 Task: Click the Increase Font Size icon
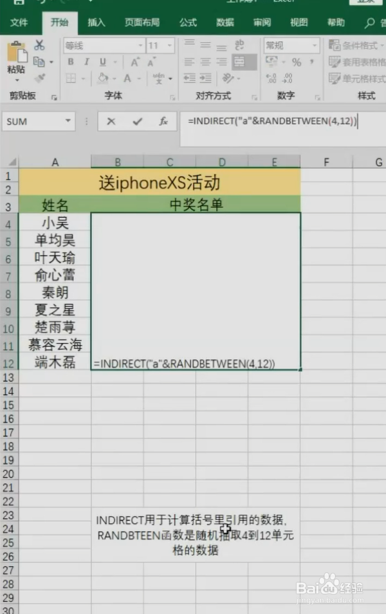[135, 62]
